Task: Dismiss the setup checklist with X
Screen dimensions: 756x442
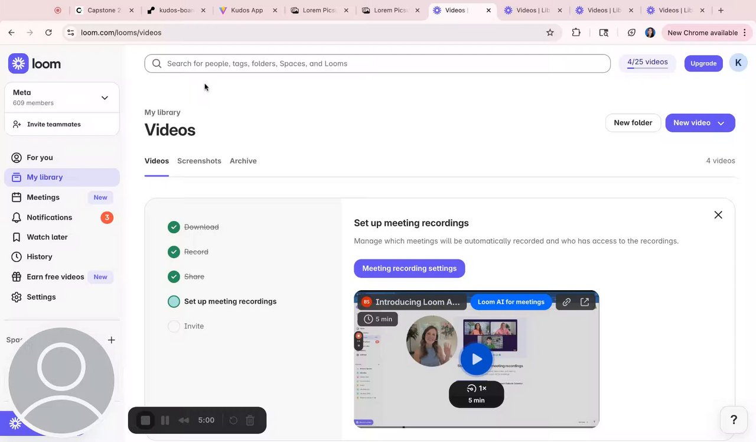Action: 718,215
